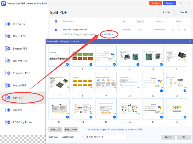Click the custom page range input field
The image size is (193, 144).
pyautogui.click(x=106, y=137)
